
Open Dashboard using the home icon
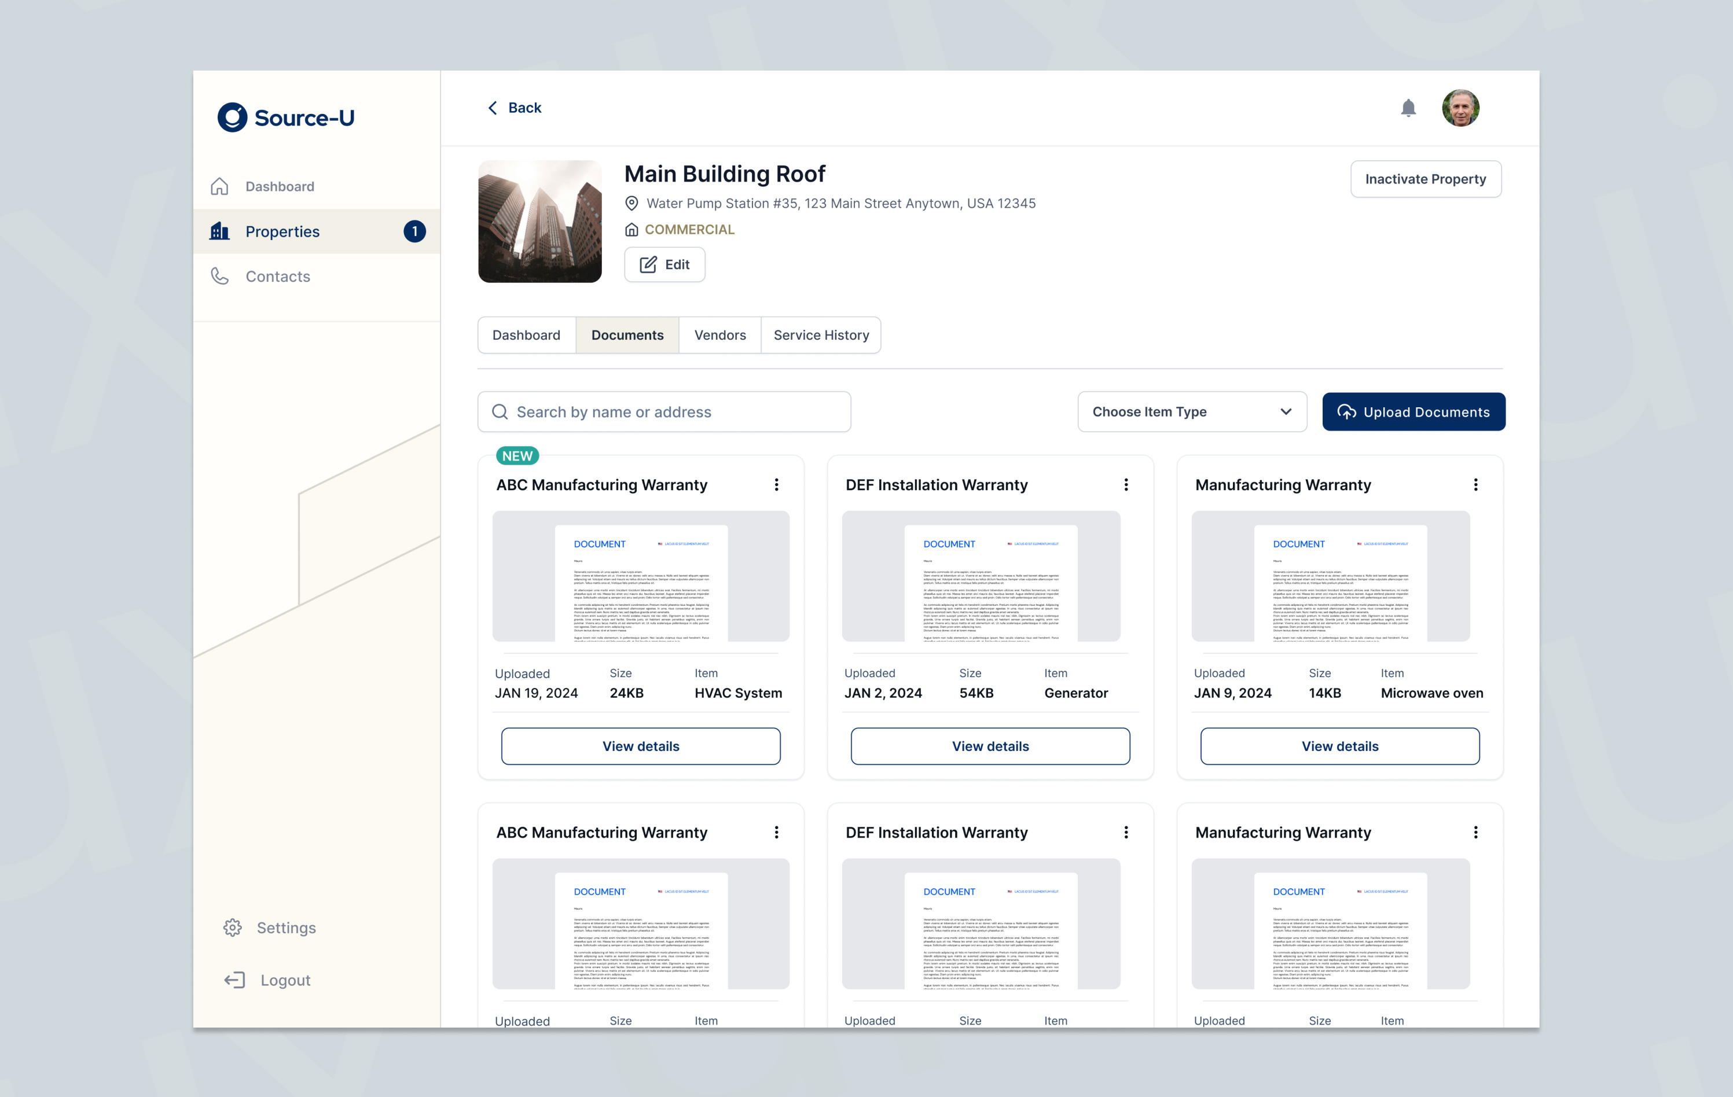pyautogui.click(x=219, y=186)
